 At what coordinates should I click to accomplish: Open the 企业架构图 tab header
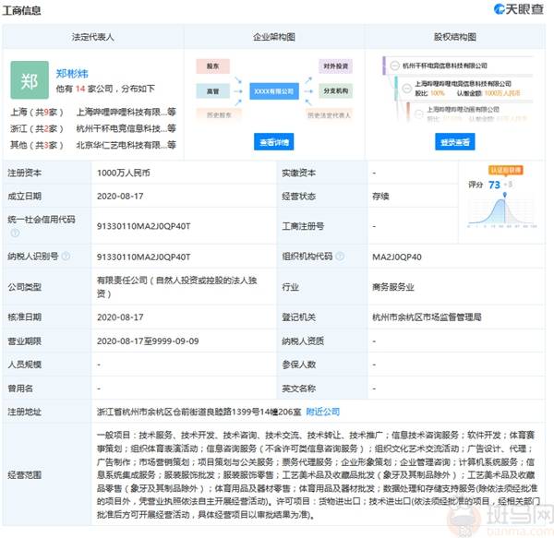point(274,37)
